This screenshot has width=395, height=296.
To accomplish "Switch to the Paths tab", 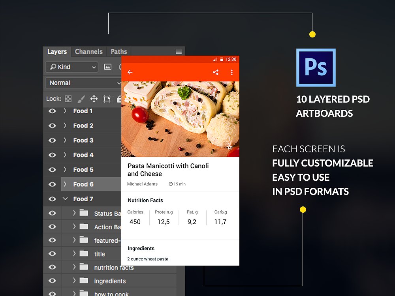I will tap(119, 52).
